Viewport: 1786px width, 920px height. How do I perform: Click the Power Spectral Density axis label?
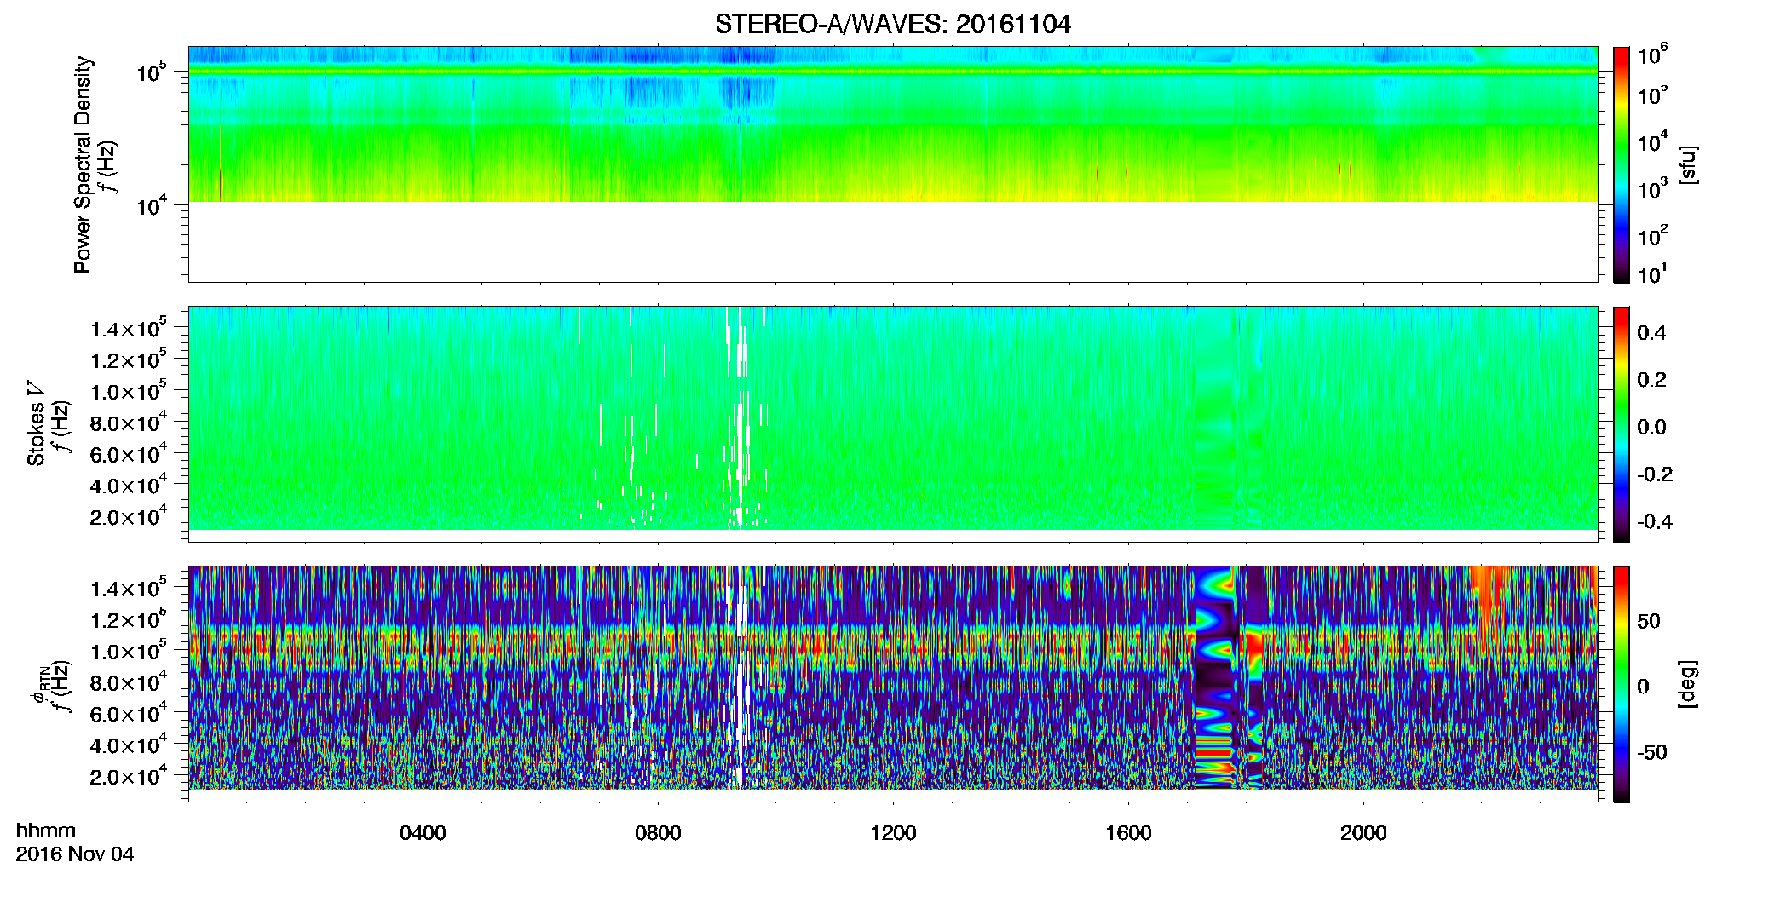click(83, 164)
